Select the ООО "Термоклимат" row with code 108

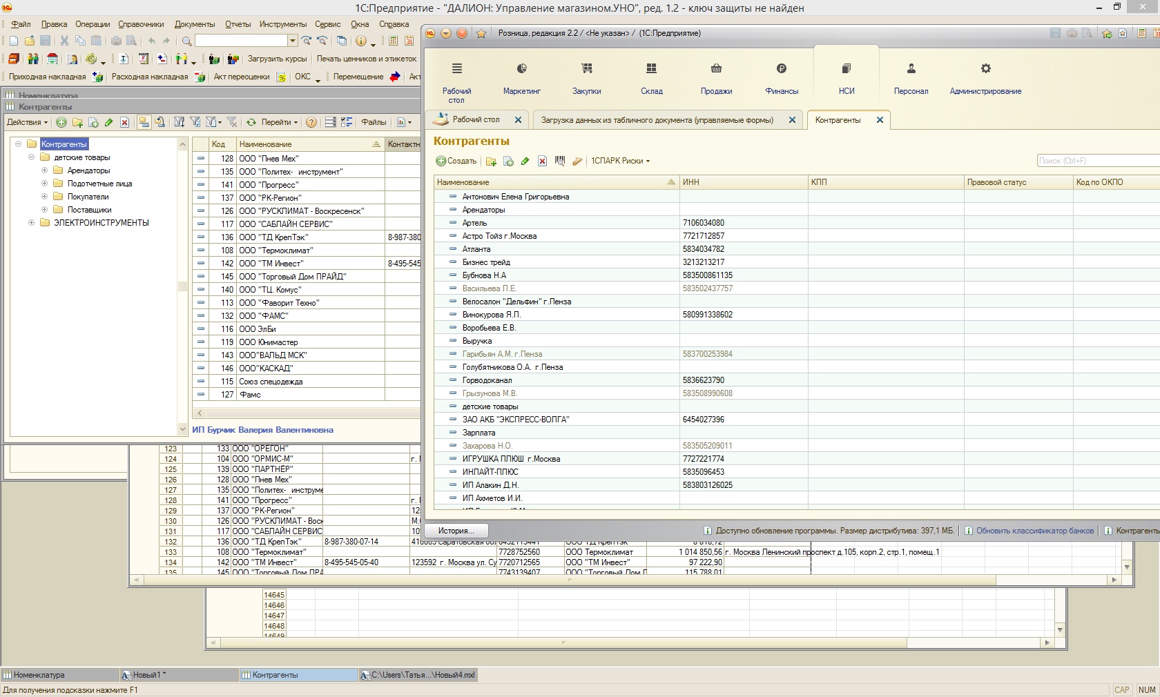pyautogui.click(x=306, y=251)
